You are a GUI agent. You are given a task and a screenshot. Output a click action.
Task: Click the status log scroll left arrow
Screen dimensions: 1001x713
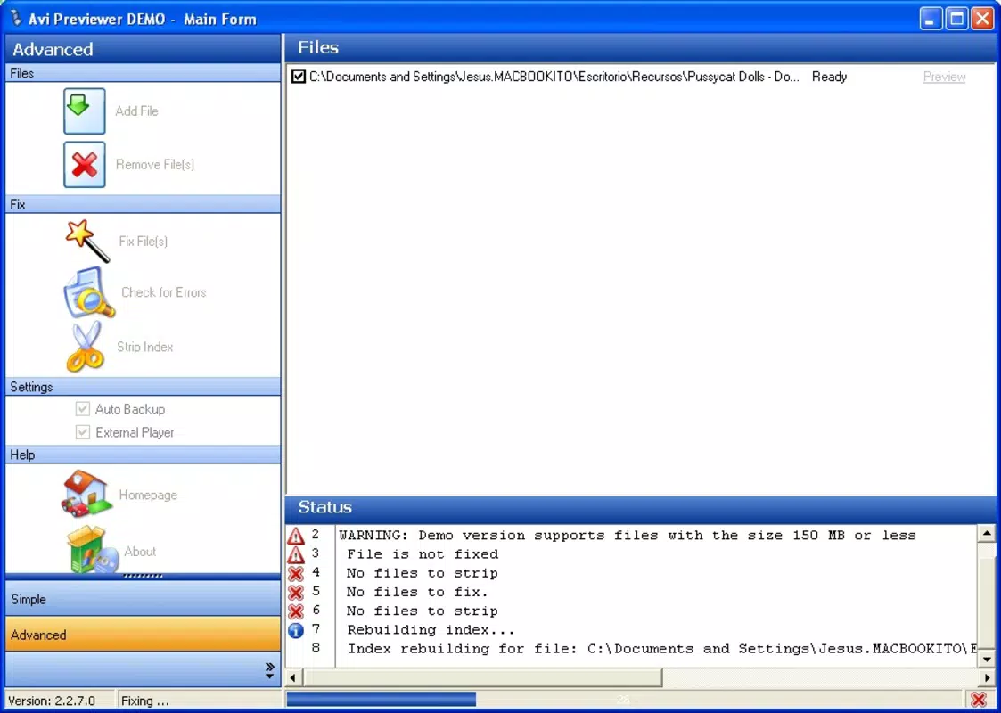point(294,677)
